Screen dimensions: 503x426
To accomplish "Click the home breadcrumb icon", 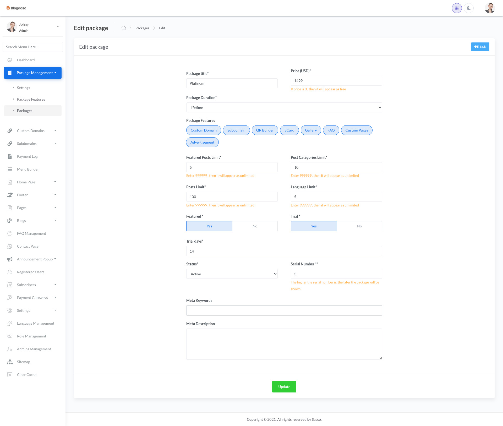I will pyautogui.click(x=124, y=28).
